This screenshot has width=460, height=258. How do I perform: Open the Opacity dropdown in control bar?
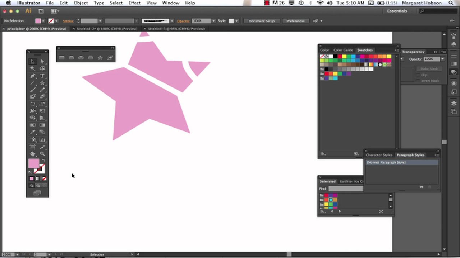tap(213, 21)
